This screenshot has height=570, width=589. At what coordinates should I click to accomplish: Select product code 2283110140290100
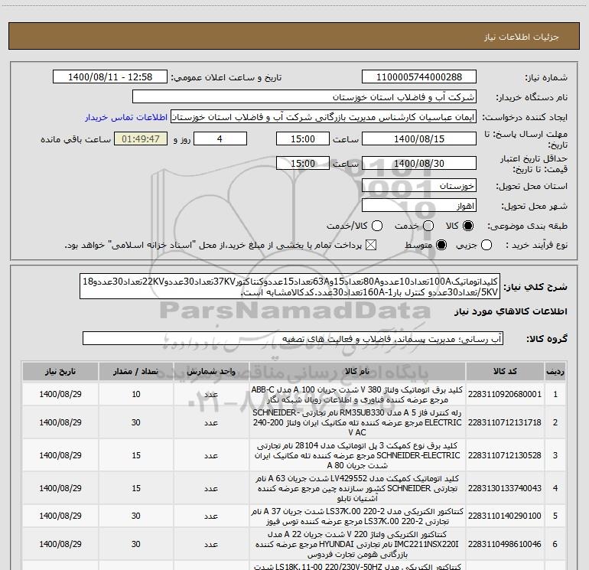tap(505, 516)
